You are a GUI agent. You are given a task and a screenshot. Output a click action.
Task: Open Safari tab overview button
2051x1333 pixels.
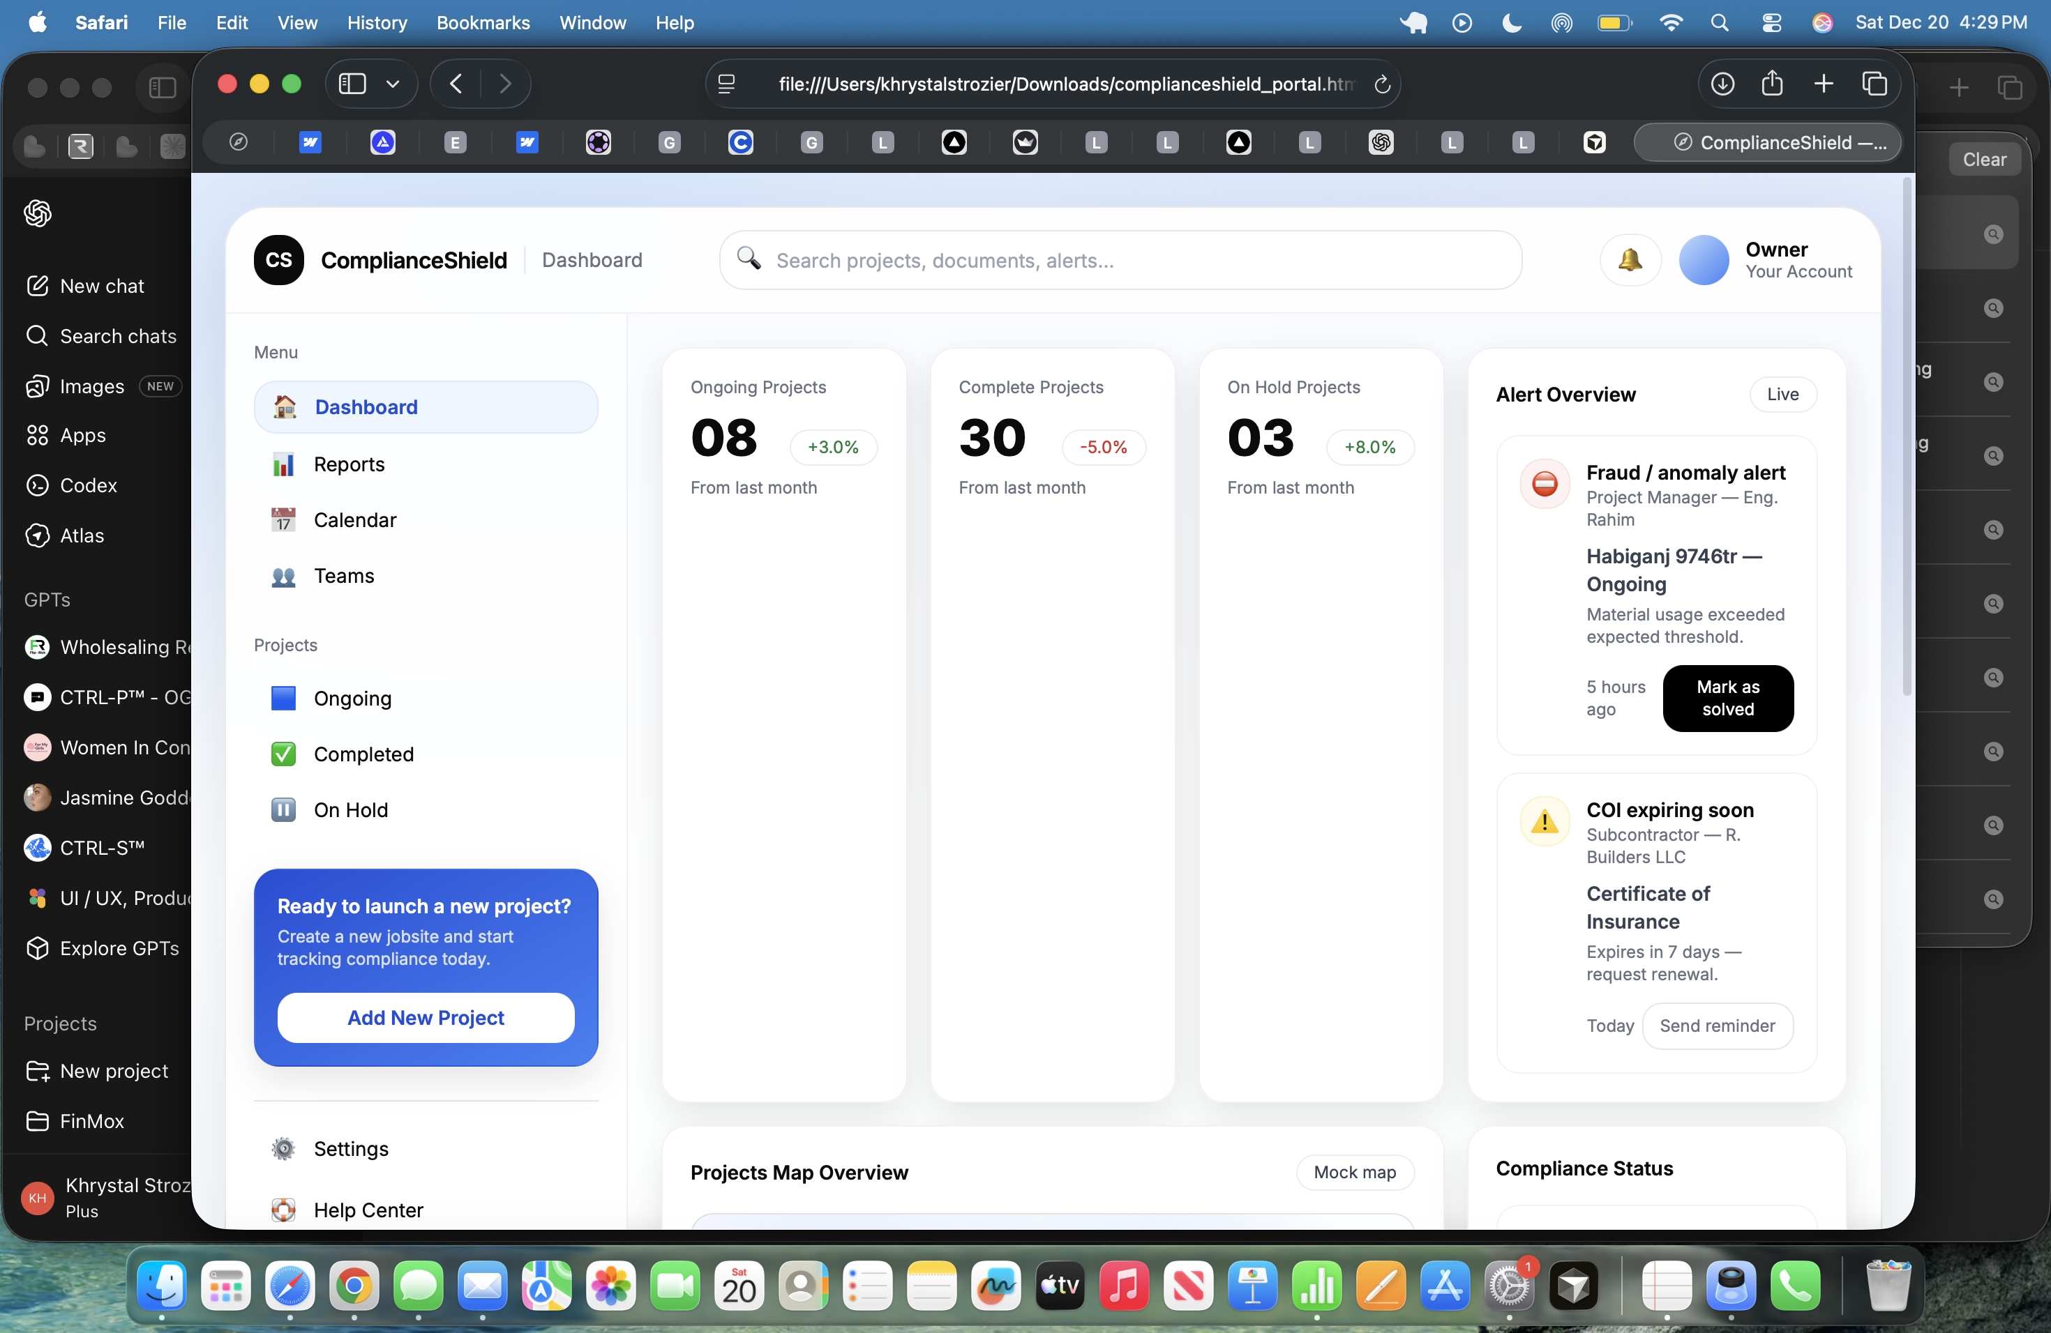[x=1875, y=84]
